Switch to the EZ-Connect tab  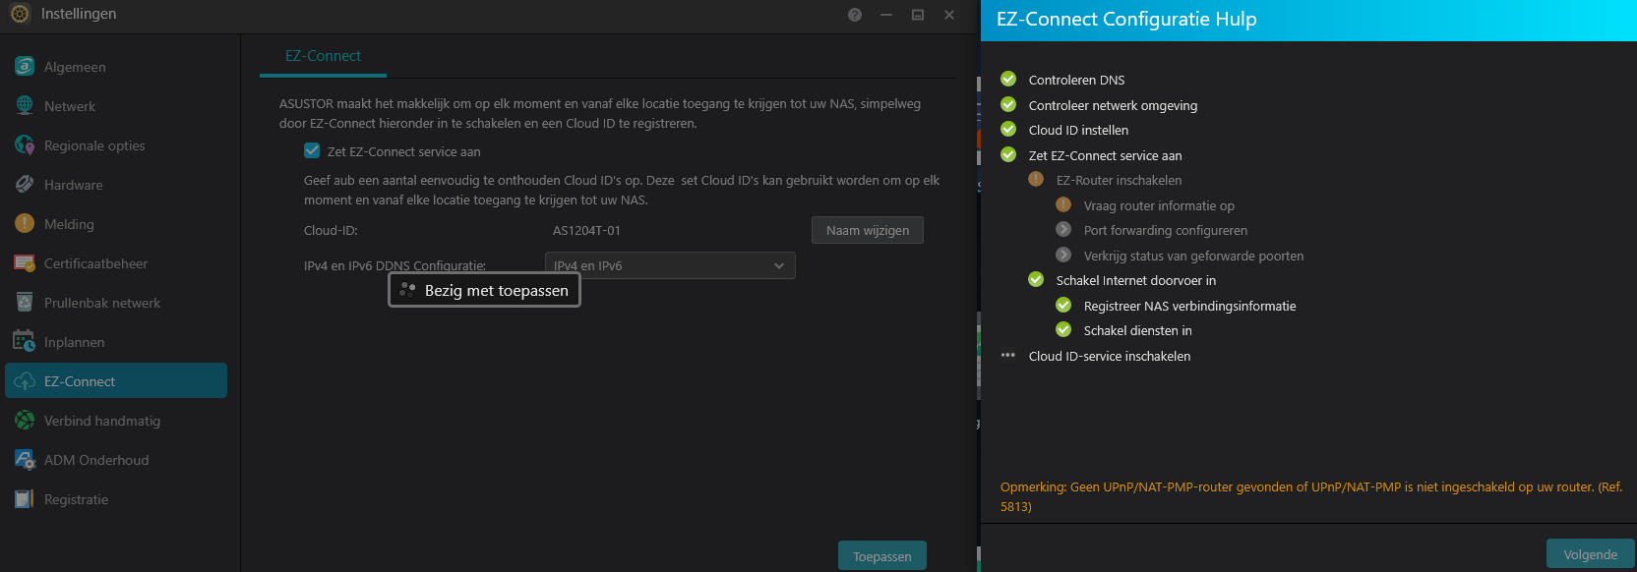[x=323, y=56]
